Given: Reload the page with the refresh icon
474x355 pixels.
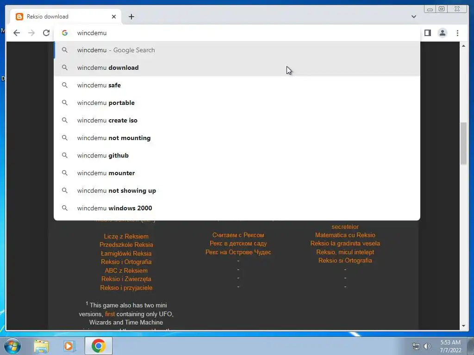Looking at the screenshot, I should coord(46,33).
